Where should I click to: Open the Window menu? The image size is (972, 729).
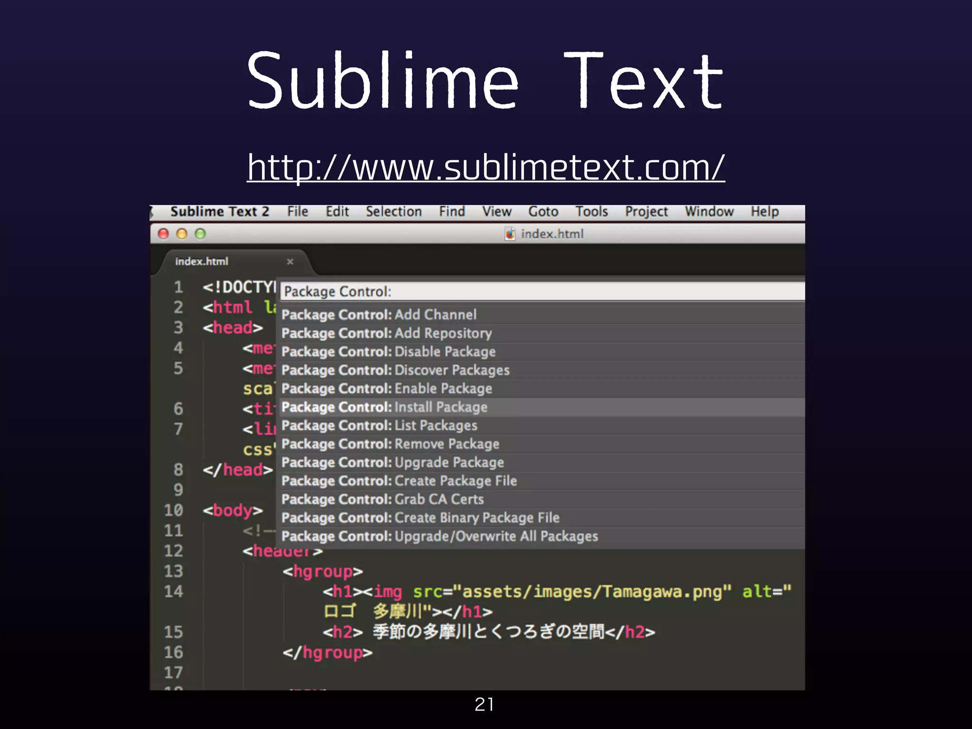click(x=709, y=212)
